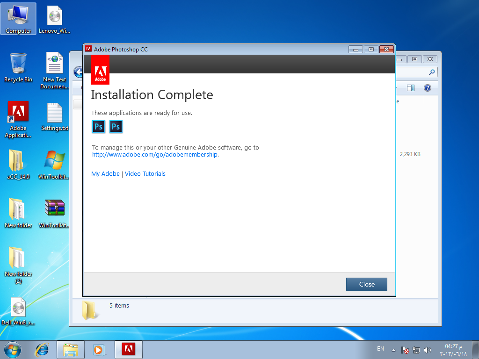Click the Show desktop button
Image resolution: width=479 pixels, height=359 pixels.
[x=476, y=350]
